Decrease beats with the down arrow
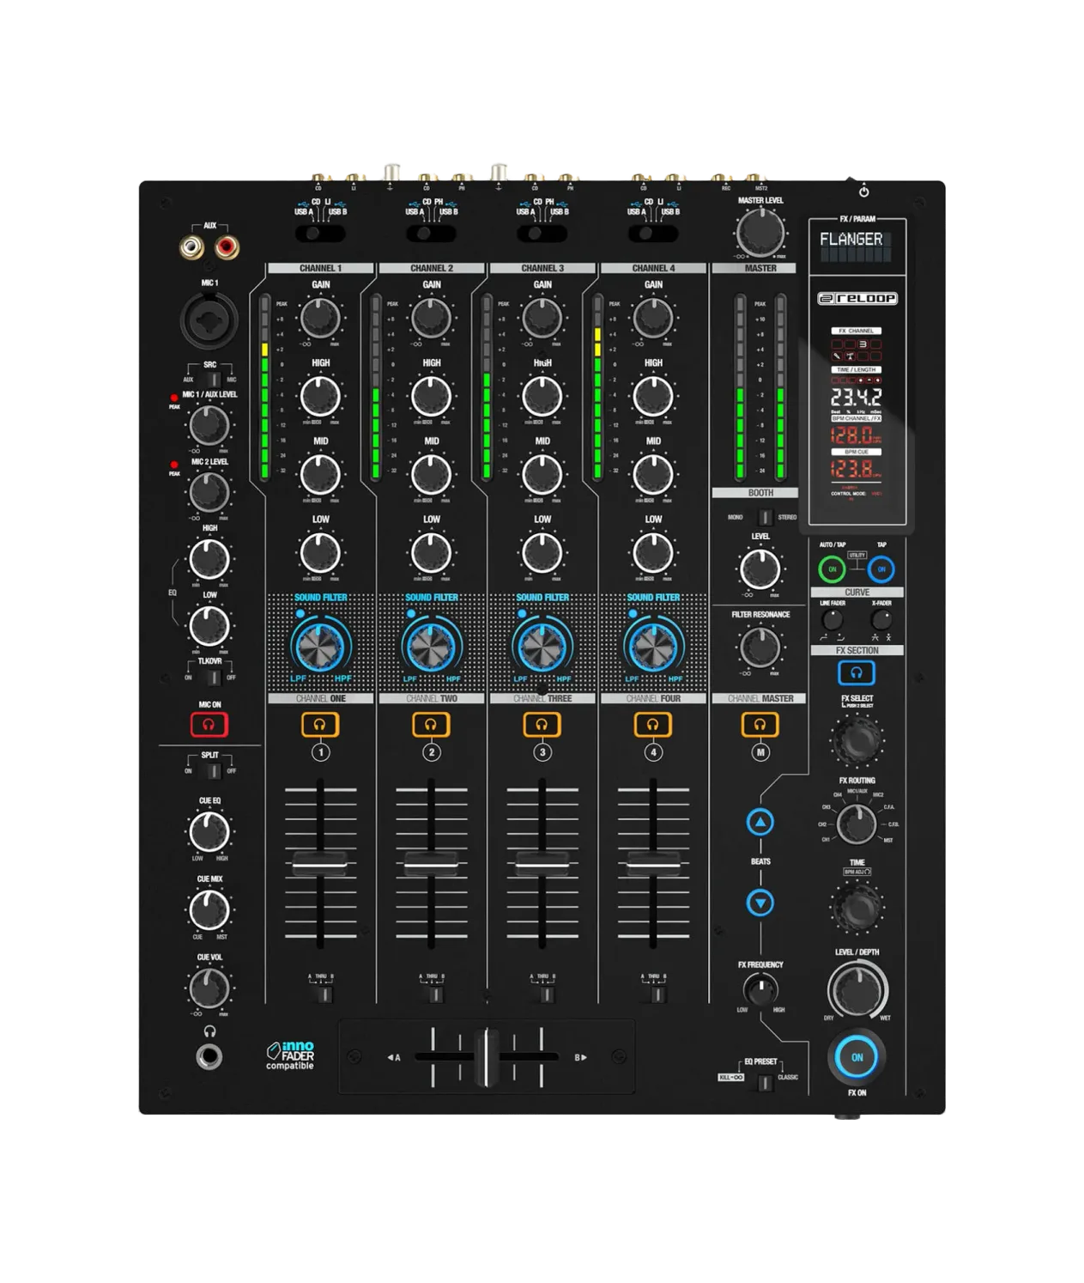Image resolution: width=1084 pixels, height=1283 pixels. pos(760,903)
